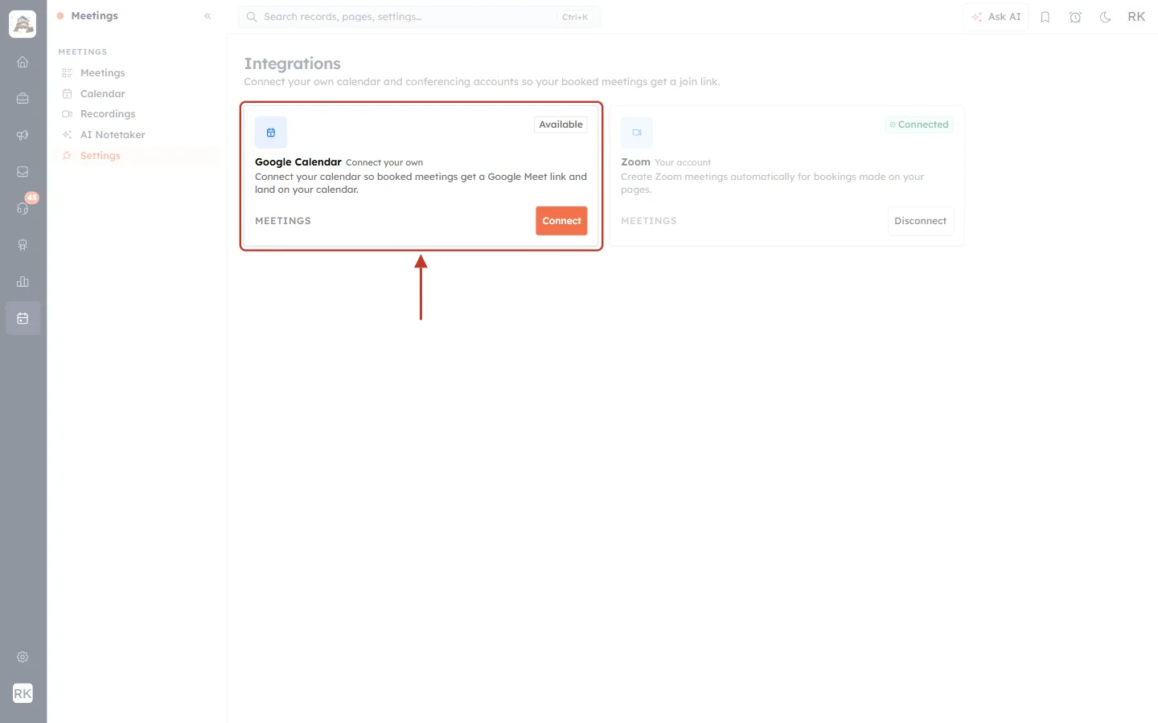Open the briefcase icon in the sidebar
This screenshot has width=1158, height=723.
click(x=23, y=99)
